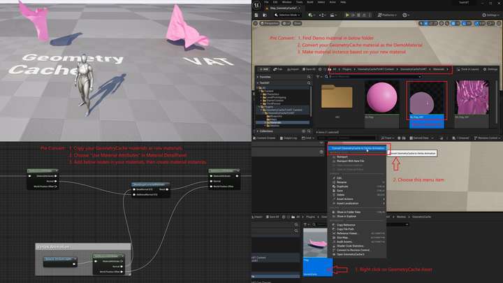Open the Lit view mode dropdown

(286, 24)
